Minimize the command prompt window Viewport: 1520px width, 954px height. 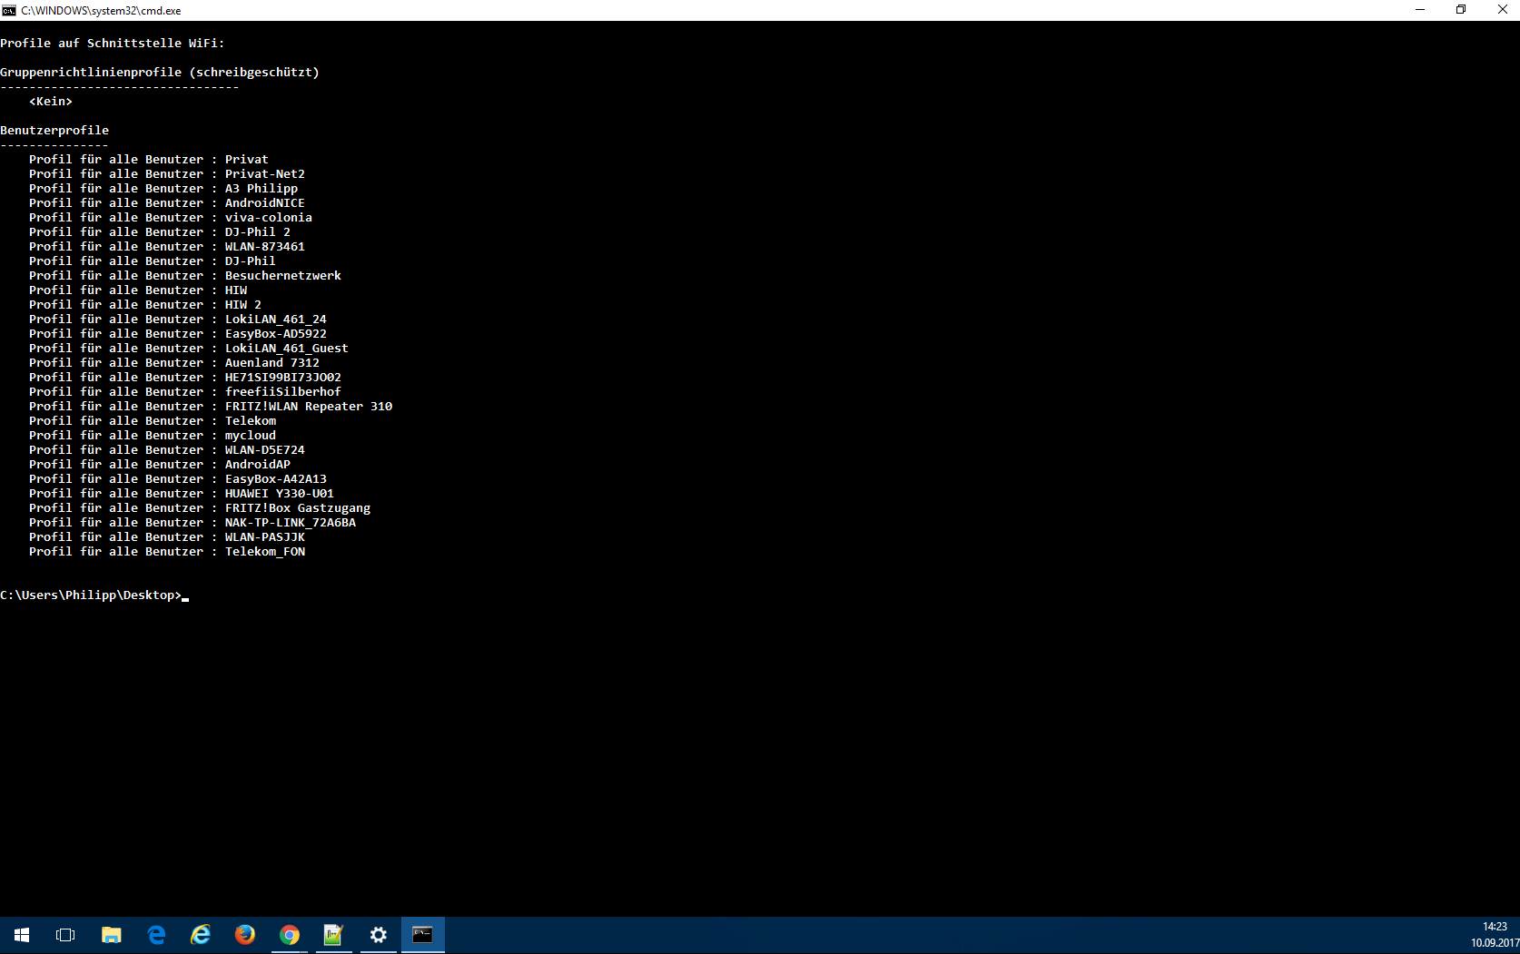click(x=1420, y=10)
